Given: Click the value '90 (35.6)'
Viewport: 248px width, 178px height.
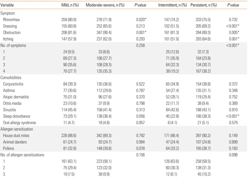Looking at the screenshot, I should (x=70, y=65).
